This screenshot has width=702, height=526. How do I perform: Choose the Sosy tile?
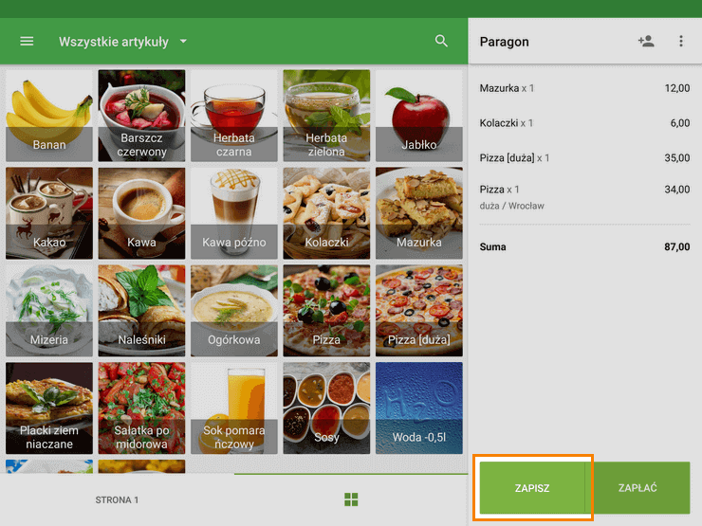[x=326, y=408]
